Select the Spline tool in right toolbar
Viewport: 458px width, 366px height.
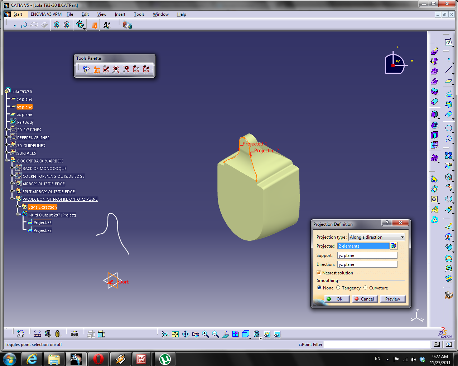[448, 139]
